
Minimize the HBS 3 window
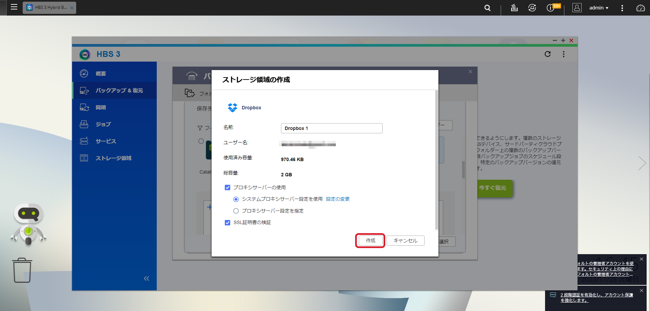point(555,41)
